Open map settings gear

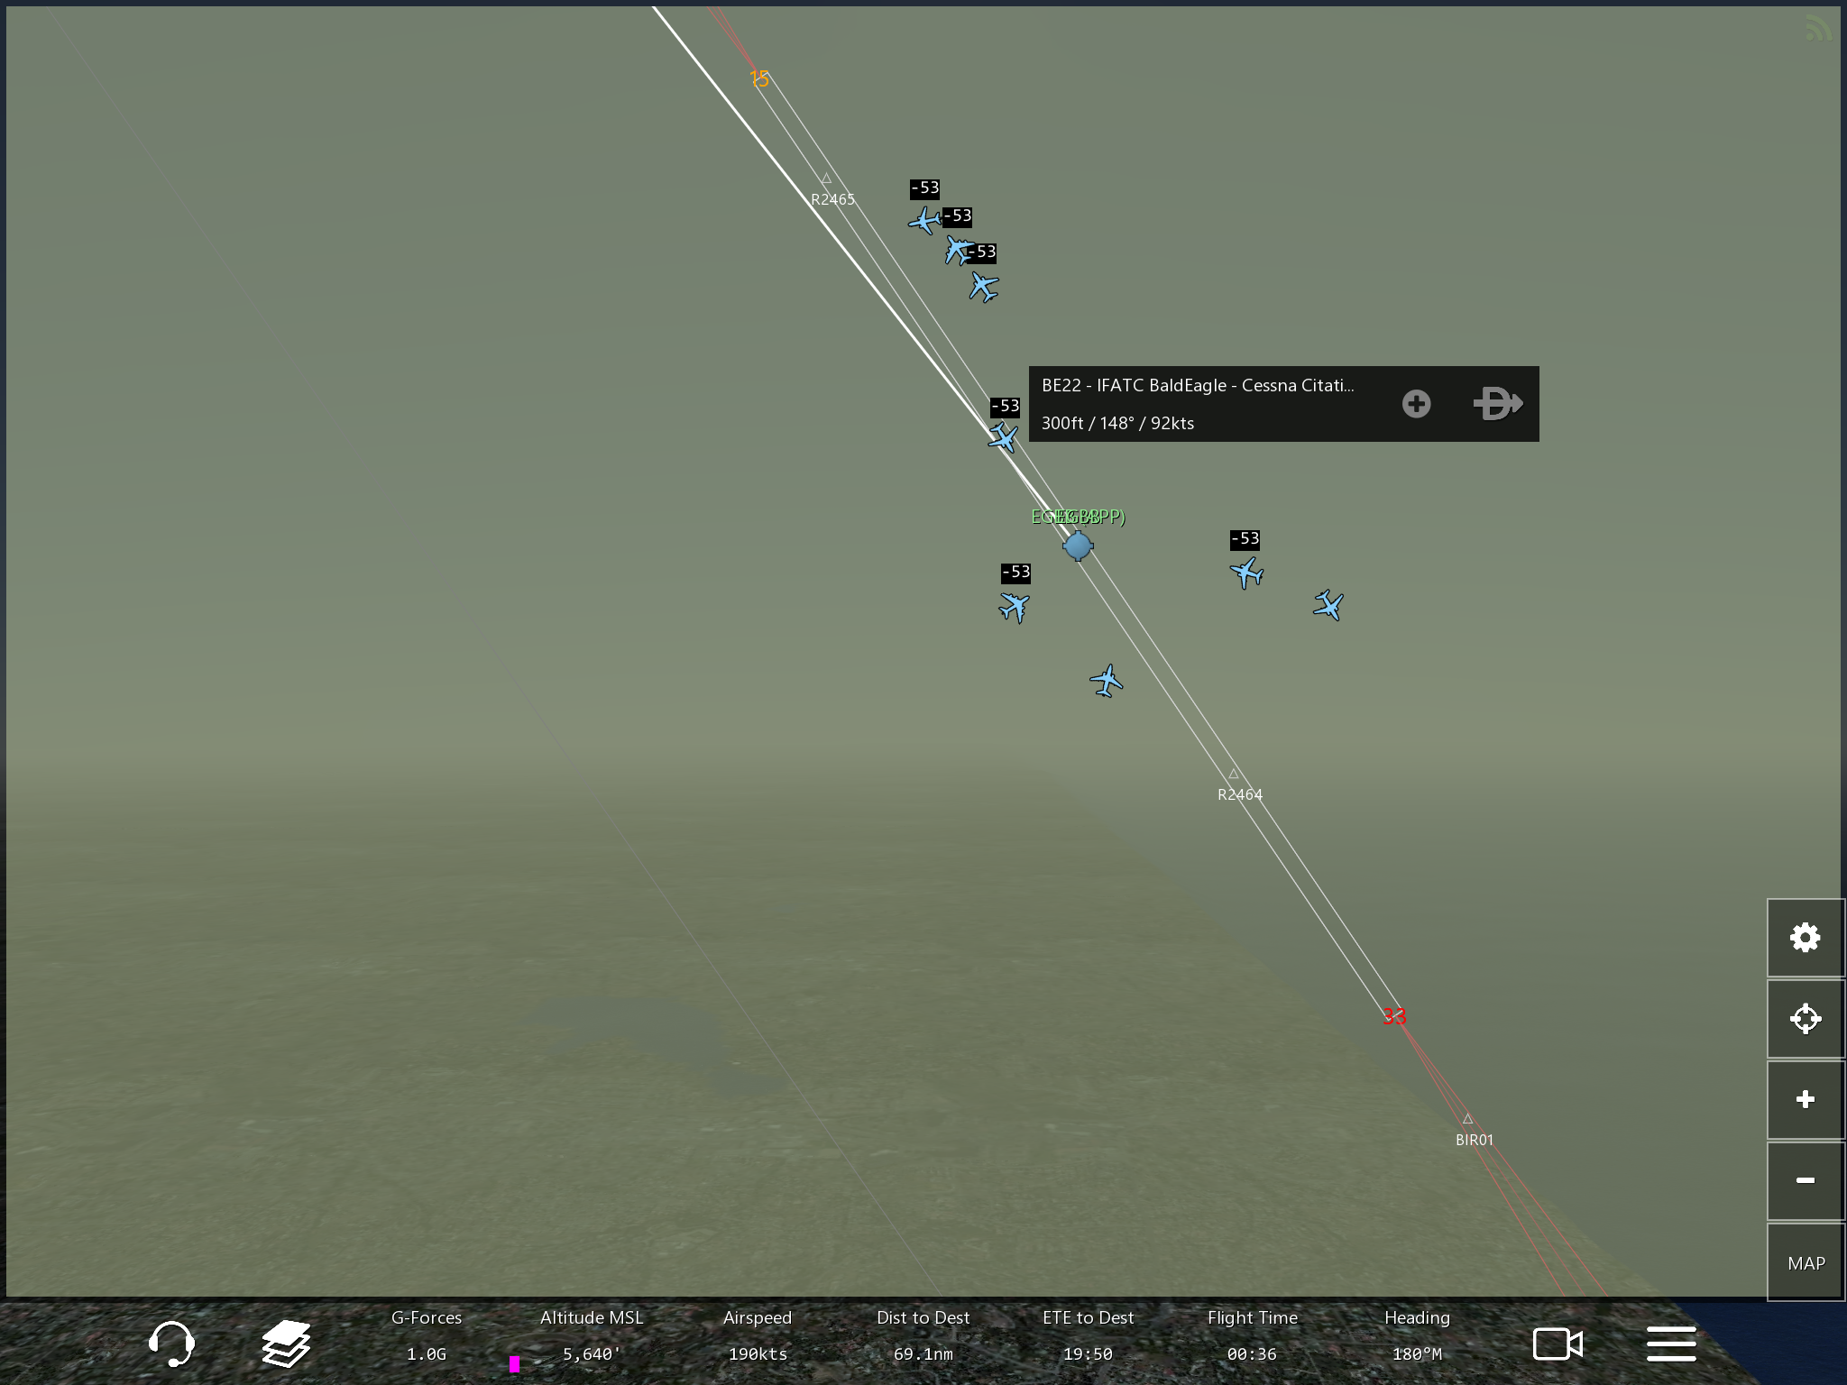(1805, 938)
